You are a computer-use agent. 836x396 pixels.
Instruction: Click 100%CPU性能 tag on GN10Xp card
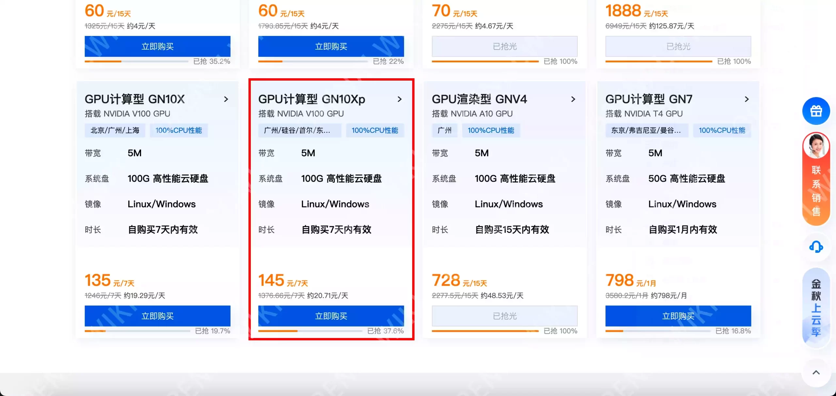(x=375, y=130)
